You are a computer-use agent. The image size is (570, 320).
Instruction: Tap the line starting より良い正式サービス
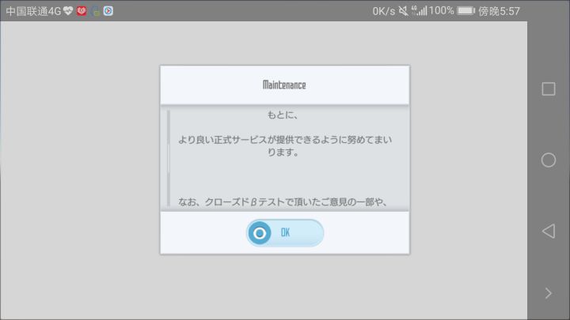click(x=285, y=140)
